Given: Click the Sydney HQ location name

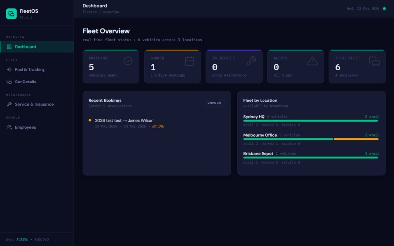Looking at the screenshot, I should click(x=254, y=117).
